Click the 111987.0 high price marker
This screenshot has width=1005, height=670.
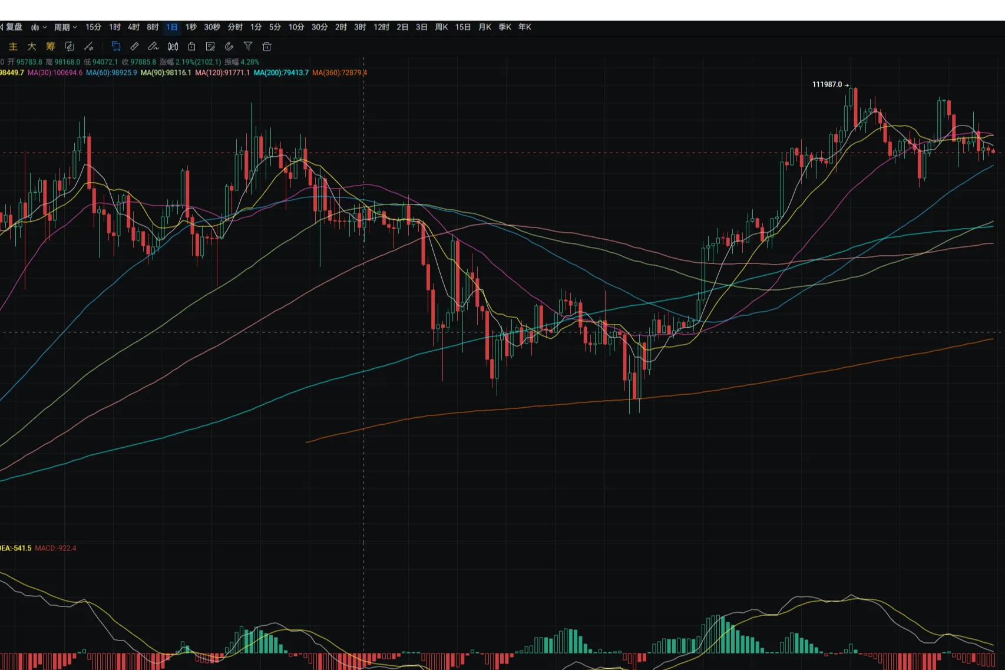point(827,85)
